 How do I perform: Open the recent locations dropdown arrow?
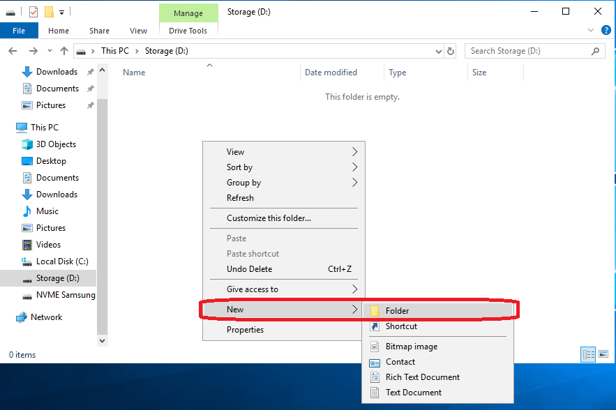[x=49, y=51]
